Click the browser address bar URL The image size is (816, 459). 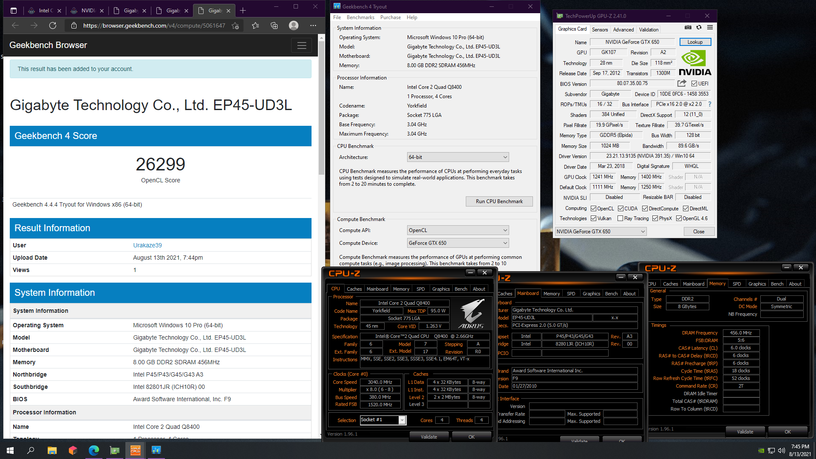154,25
